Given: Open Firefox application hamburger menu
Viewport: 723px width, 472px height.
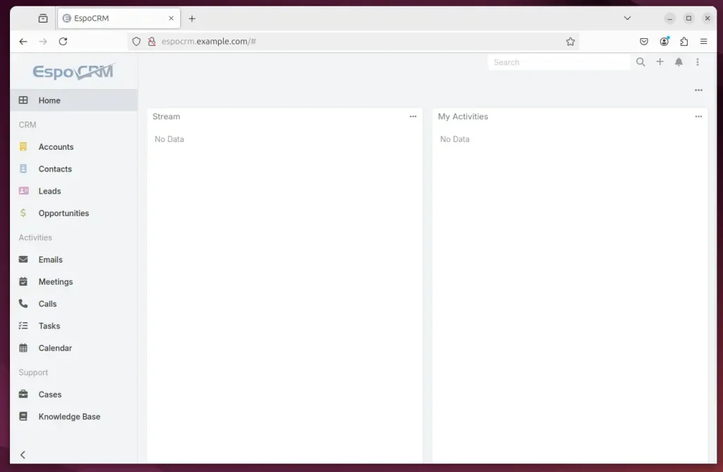Looking at the screenshot, I should [704, 42].
